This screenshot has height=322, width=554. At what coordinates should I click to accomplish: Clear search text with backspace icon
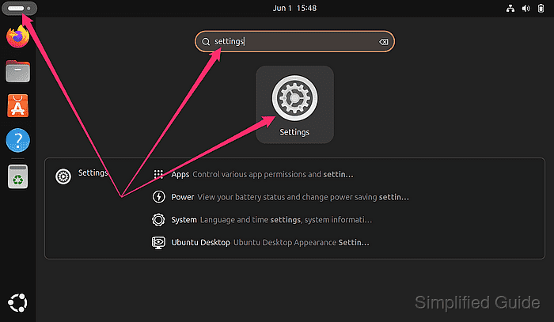[383, 42]
